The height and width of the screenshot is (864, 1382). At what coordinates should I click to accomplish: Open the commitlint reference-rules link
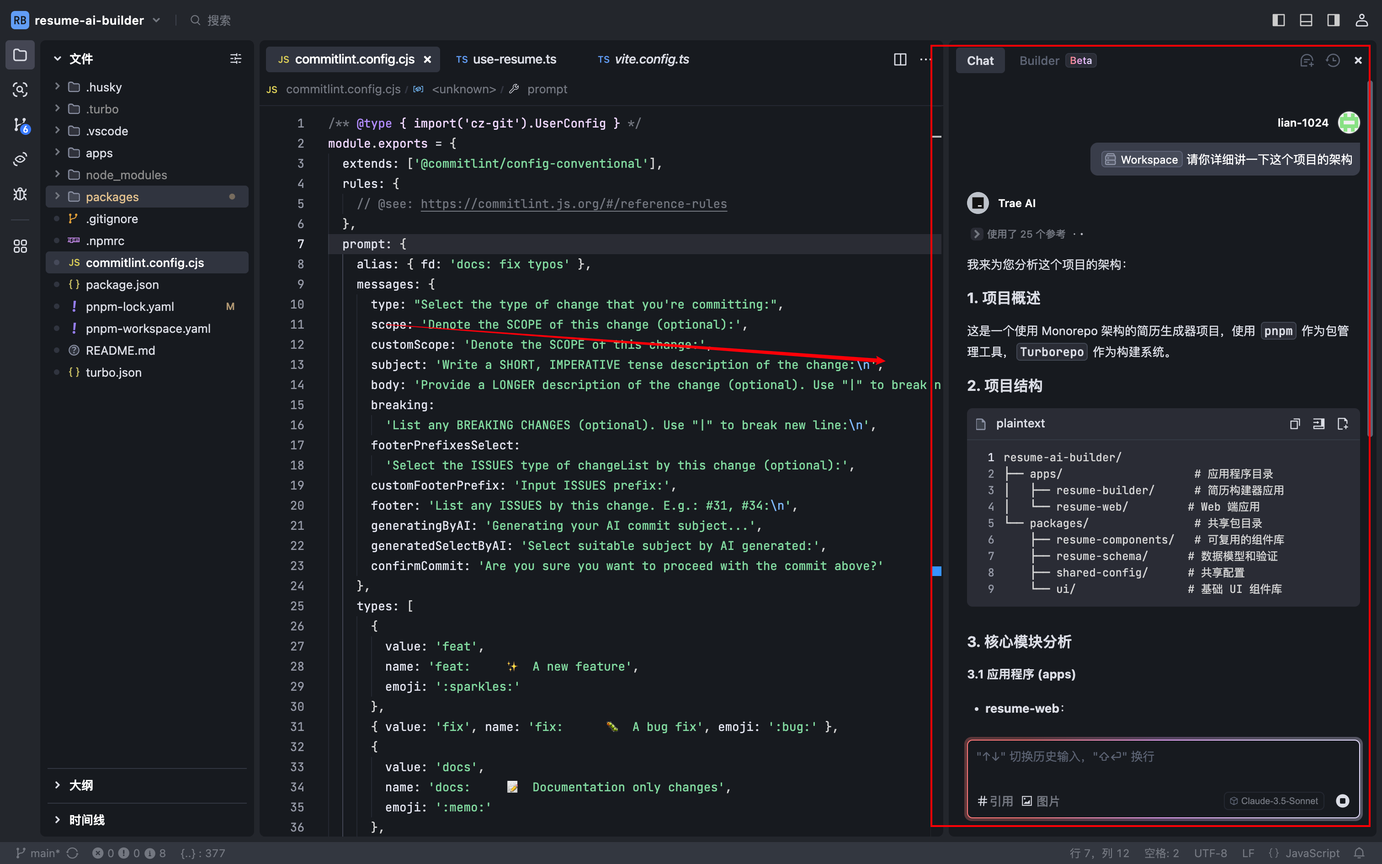(574, 204)
